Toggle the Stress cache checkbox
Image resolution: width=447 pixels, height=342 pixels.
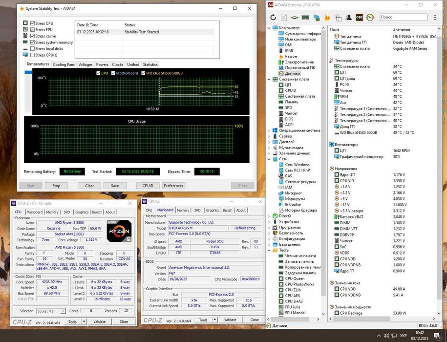33,36
